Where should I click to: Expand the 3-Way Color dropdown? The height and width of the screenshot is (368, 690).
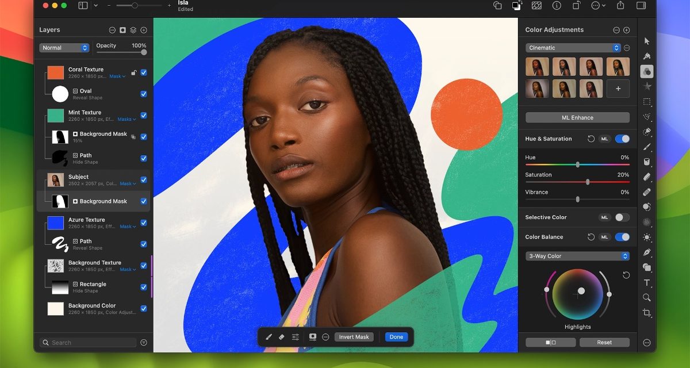(577, 256)
